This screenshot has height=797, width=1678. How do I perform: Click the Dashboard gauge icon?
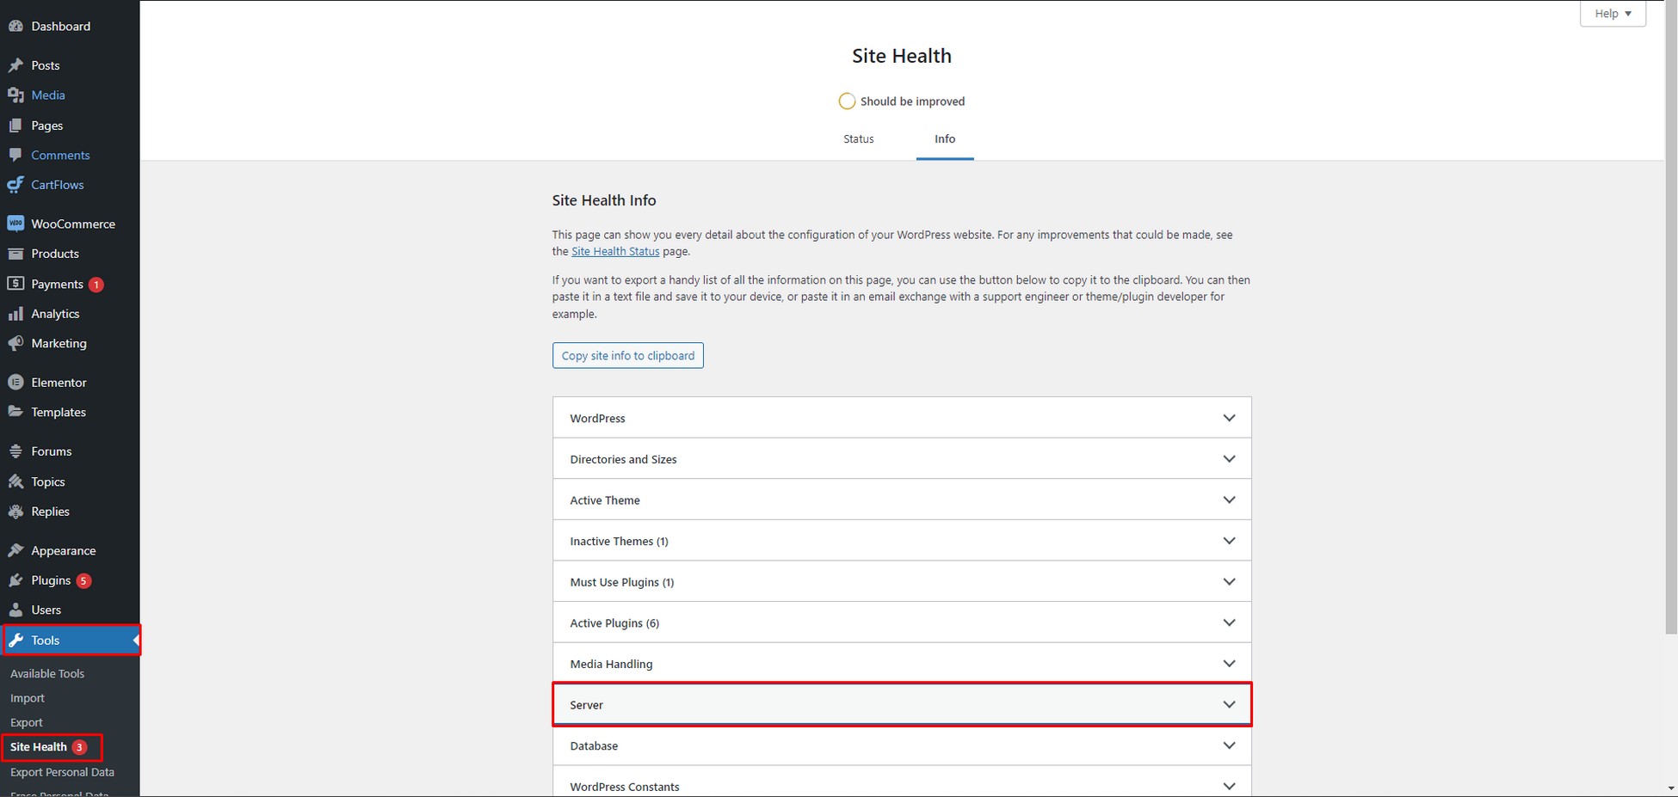15,27
